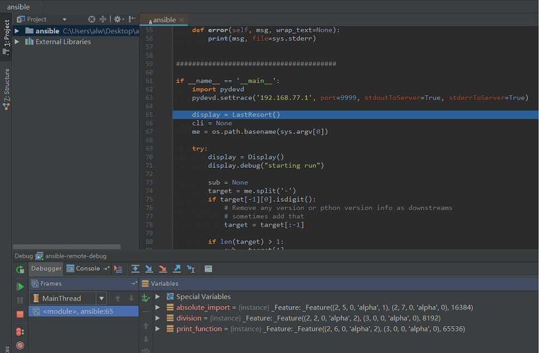Click the Step Into icon
539x353 pixels.
[x=149, y=269]
